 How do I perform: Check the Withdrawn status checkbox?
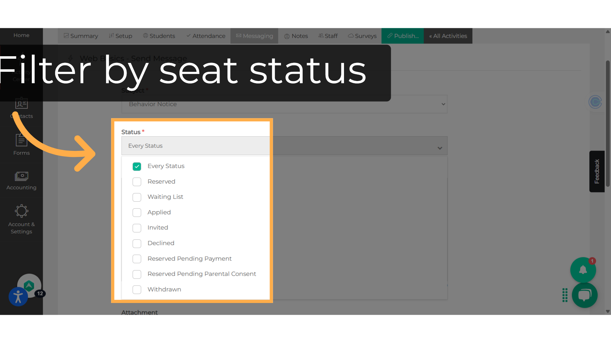[x=137, y=290]
